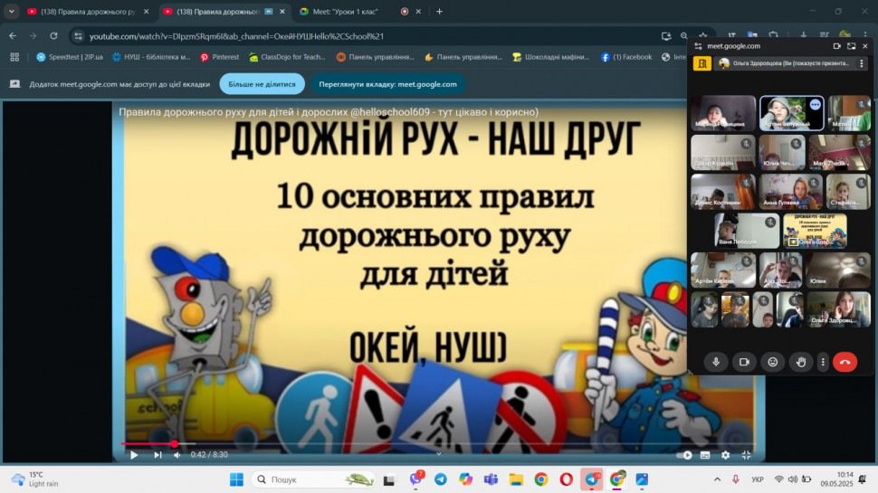The width and height of the screenshot is (878, 493).
Task: Open three-dot menu beside Ольга Здоровцова presenter
Action: [861, 63]
